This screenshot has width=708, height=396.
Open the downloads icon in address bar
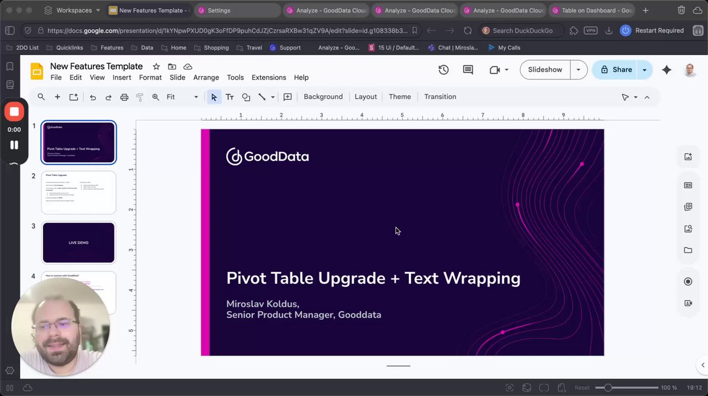(609, 31)
